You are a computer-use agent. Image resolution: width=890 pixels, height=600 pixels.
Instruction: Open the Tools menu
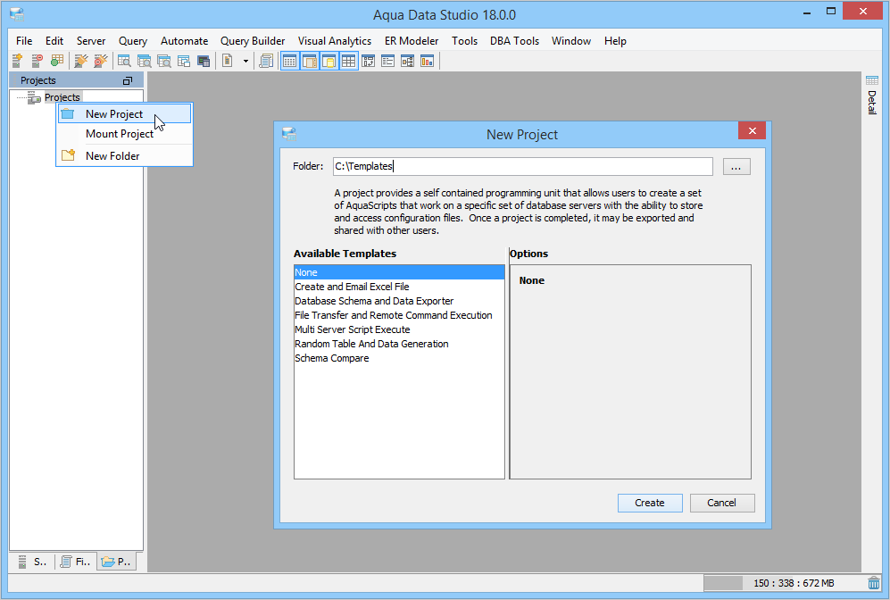point(464,41)
